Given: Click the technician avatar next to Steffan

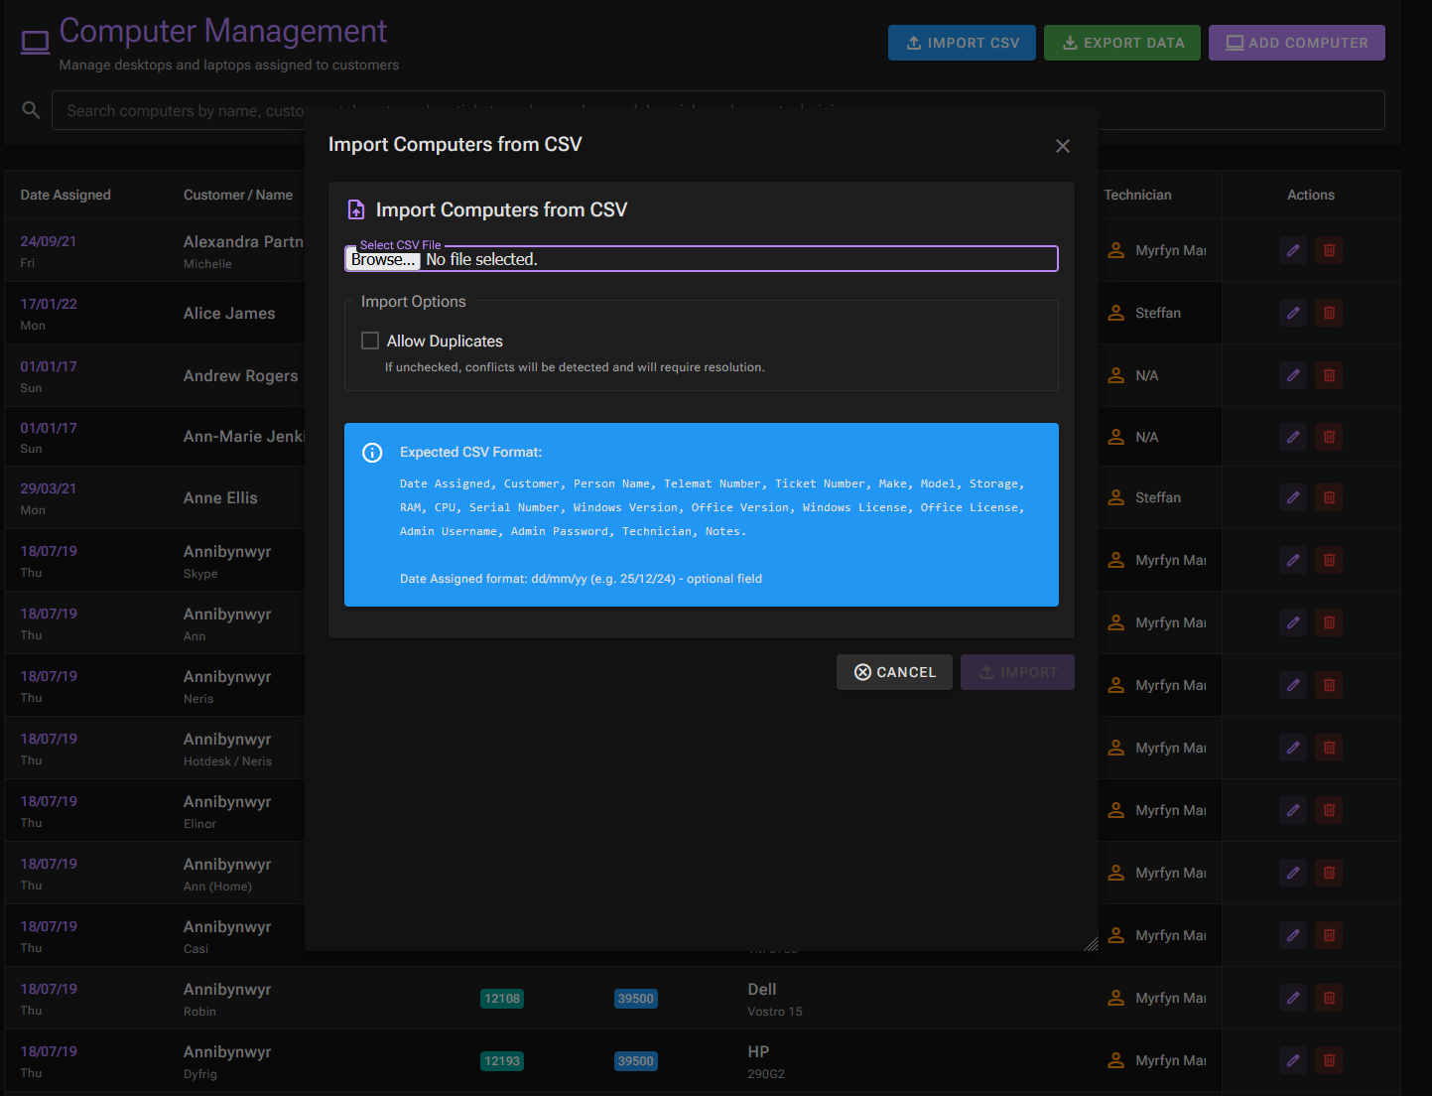Looking at the screenshot, I should (x=1114, y=313).
